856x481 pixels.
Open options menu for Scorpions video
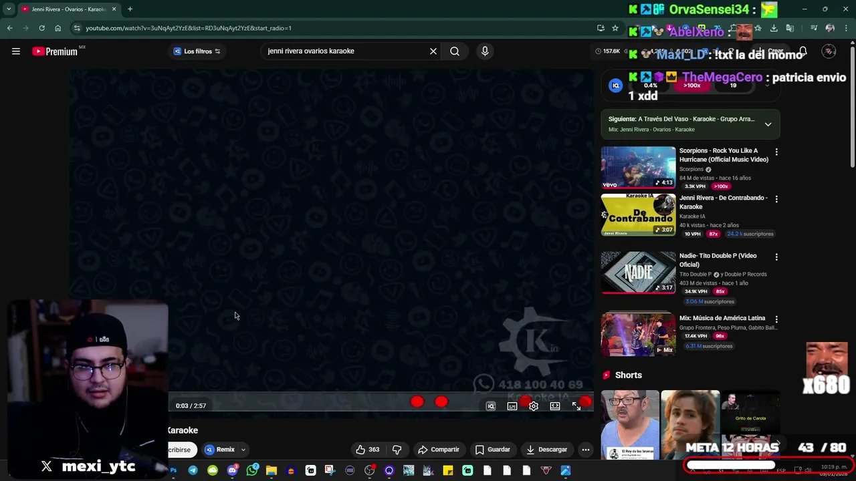776,152
